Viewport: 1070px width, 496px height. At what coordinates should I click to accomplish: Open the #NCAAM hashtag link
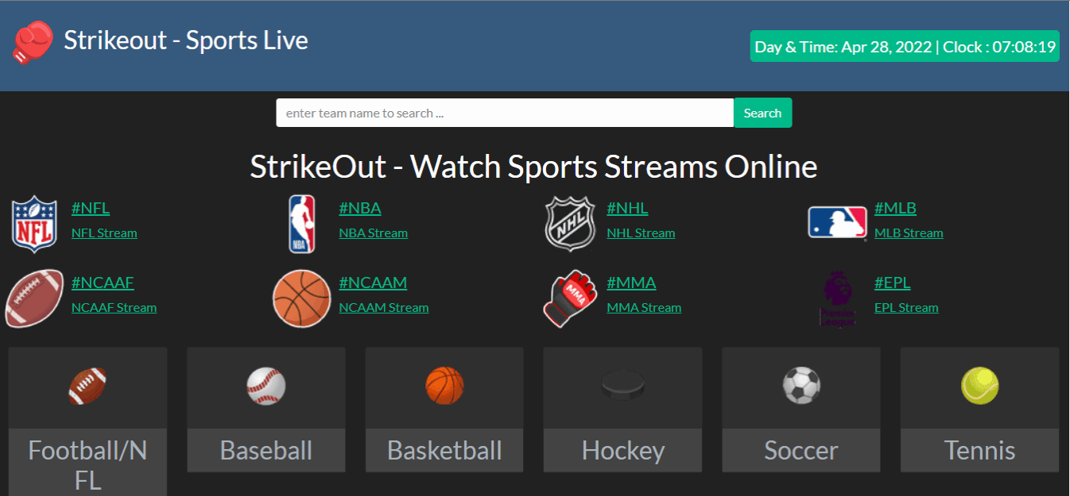coord(373,283)
